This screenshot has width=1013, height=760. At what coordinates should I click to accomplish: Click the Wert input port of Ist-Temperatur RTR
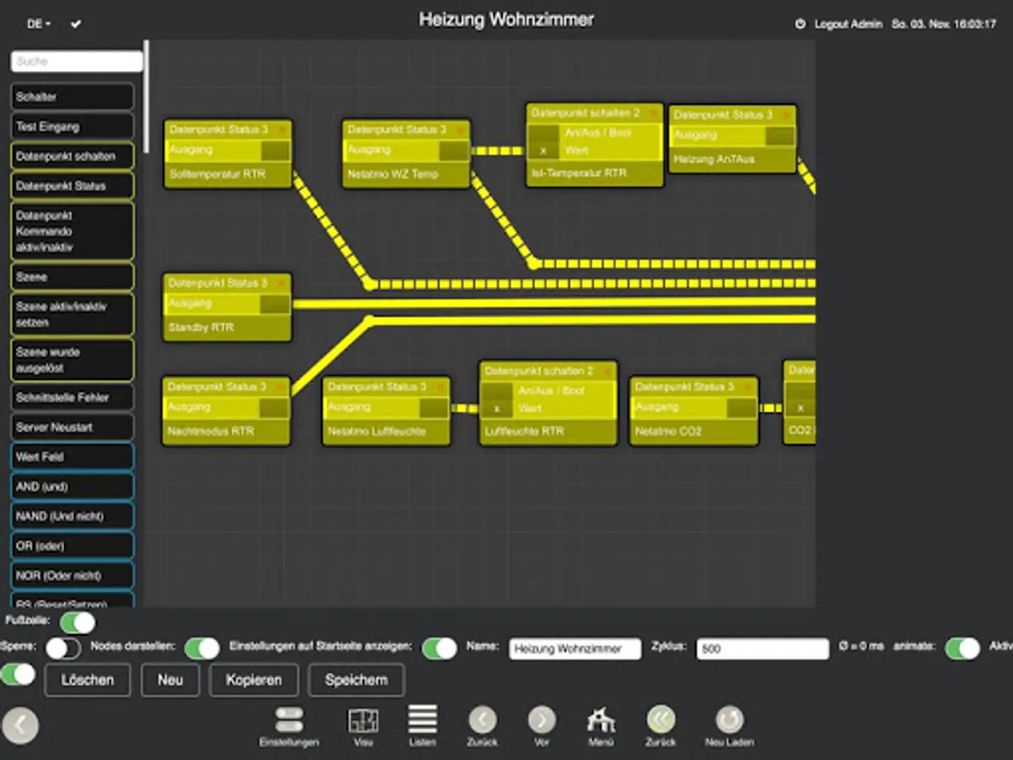544,151
